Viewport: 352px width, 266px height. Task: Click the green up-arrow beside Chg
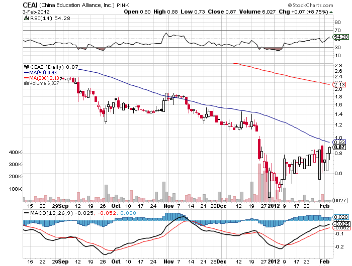(x=331, y=12)
